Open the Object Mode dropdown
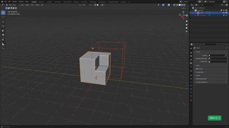Image resolution: width=229 pixels, height=128 pixels. (13, 5)
